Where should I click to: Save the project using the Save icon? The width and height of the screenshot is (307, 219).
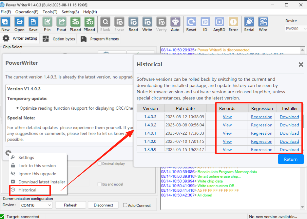coord(33,24)
